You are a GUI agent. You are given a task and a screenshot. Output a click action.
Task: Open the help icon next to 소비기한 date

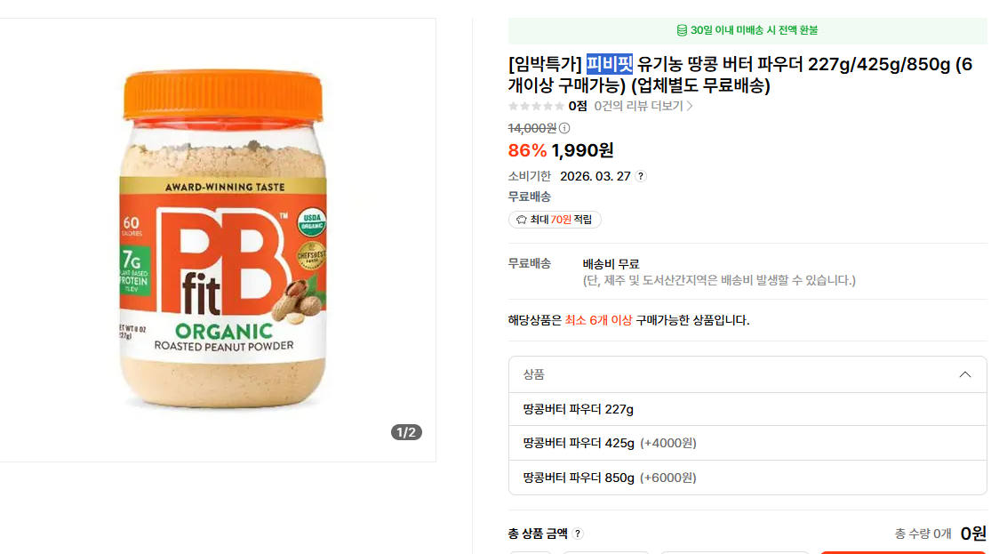point(641,176)
